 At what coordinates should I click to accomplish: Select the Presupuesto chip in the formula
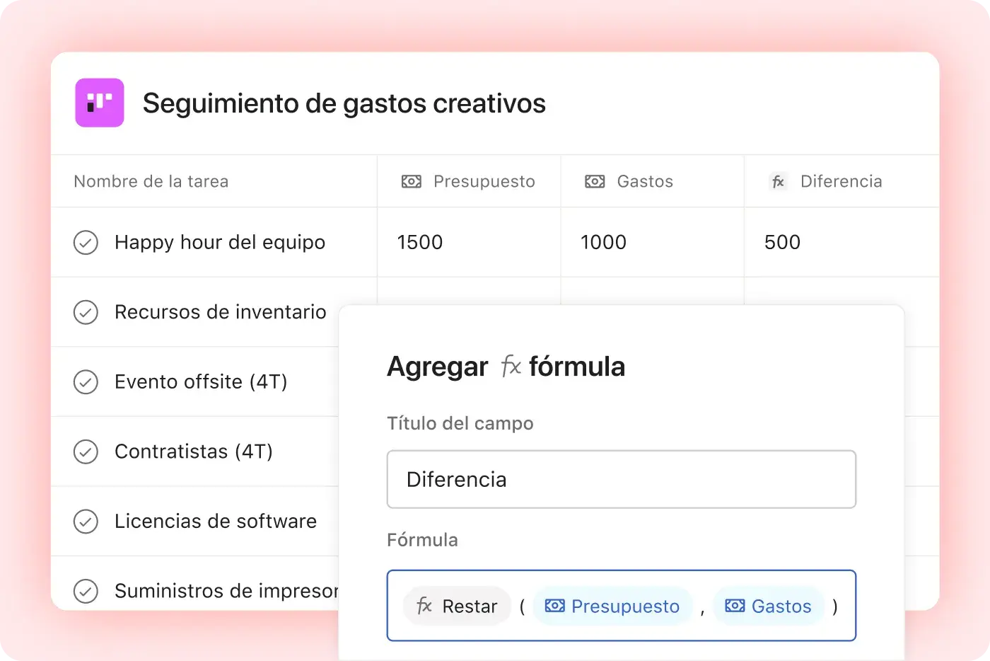click(x=612, y=607)
